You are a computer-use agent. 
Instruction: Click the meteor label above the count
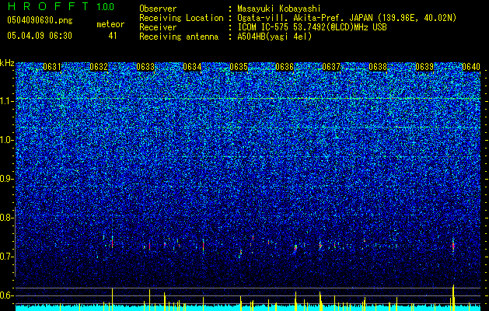click(110, 24)
